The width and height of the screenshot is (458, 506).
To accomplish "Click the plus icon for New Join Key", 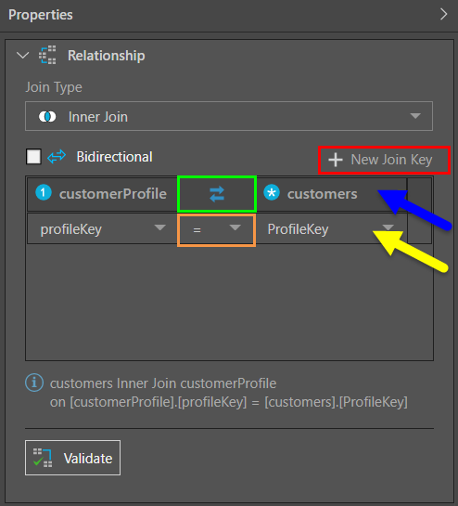I will tap(336, 160).
